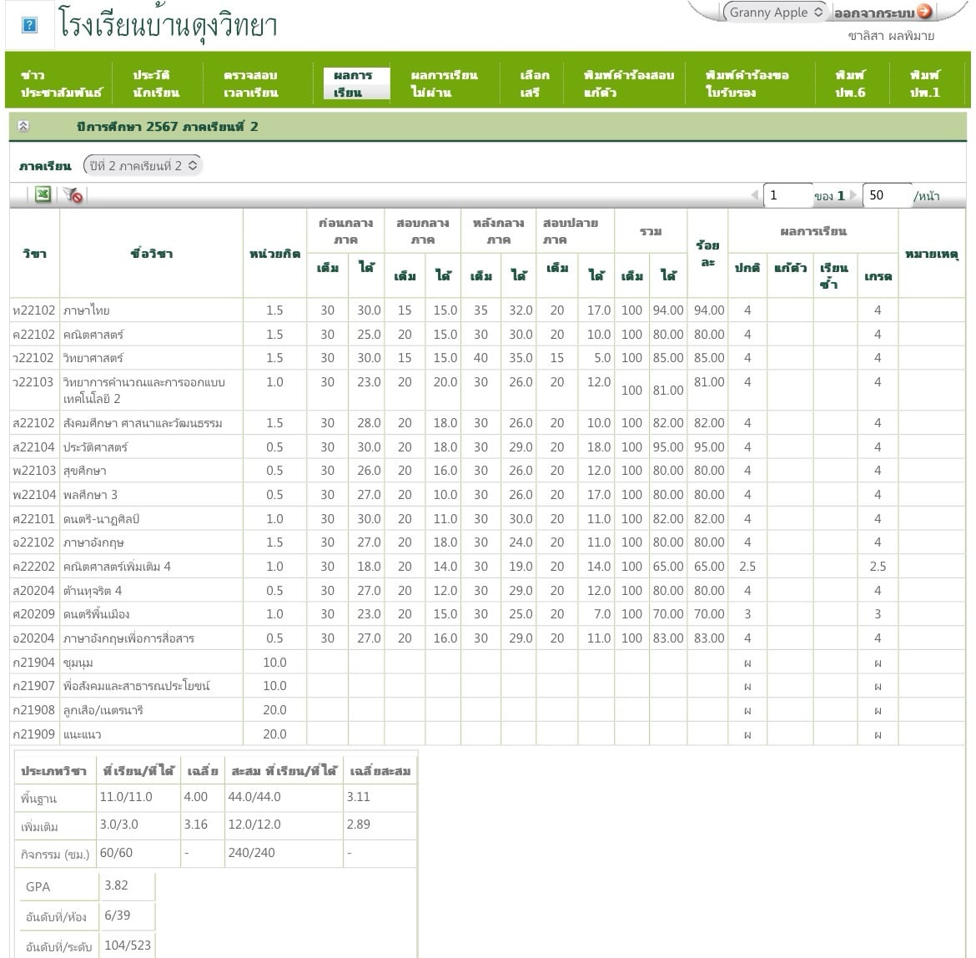Screen dimensions: 976x958
Task: Open the ตรวจสอบเวลาเรียน menu
Action: 251,83
